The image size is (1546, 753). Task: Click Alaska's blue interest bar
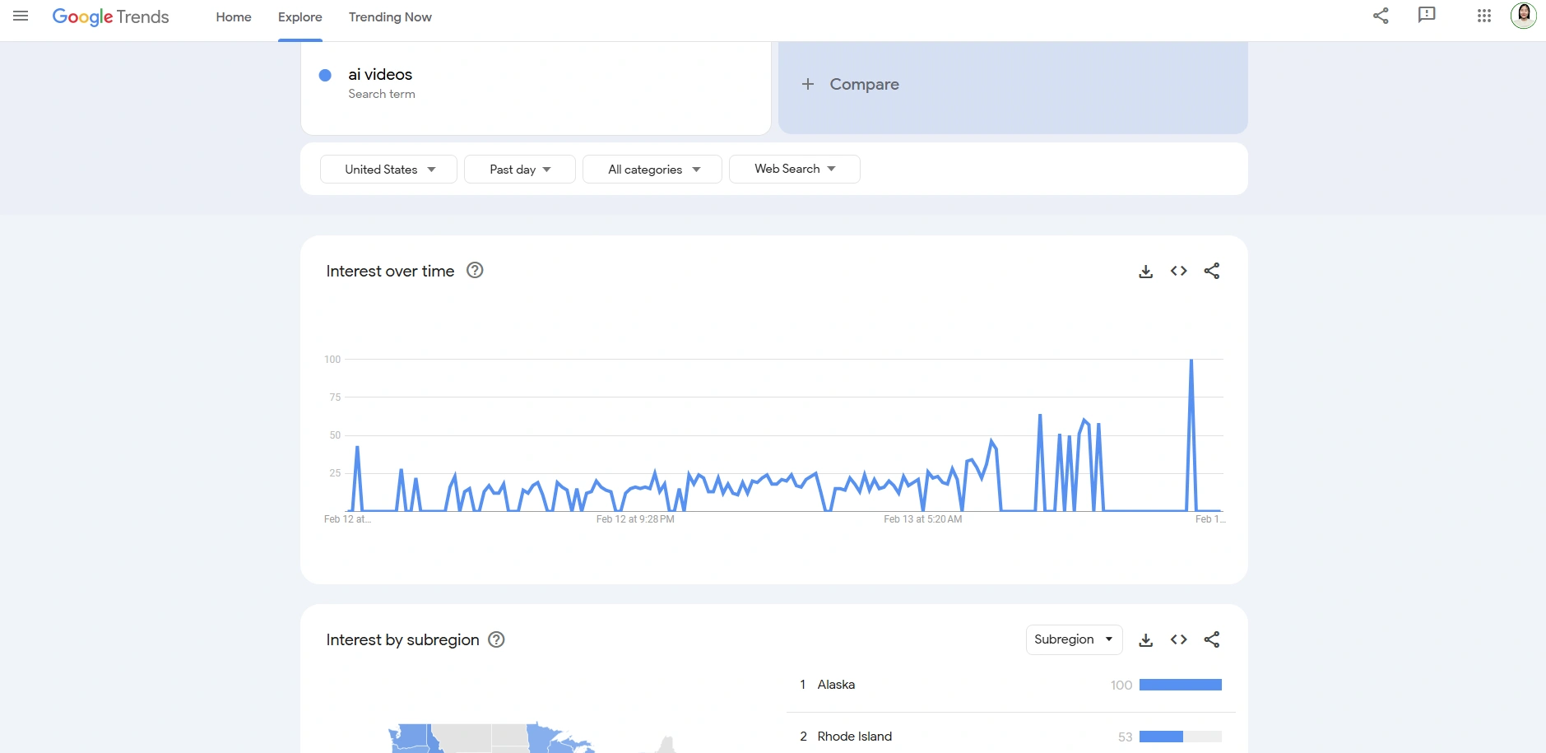point(1181,685)
